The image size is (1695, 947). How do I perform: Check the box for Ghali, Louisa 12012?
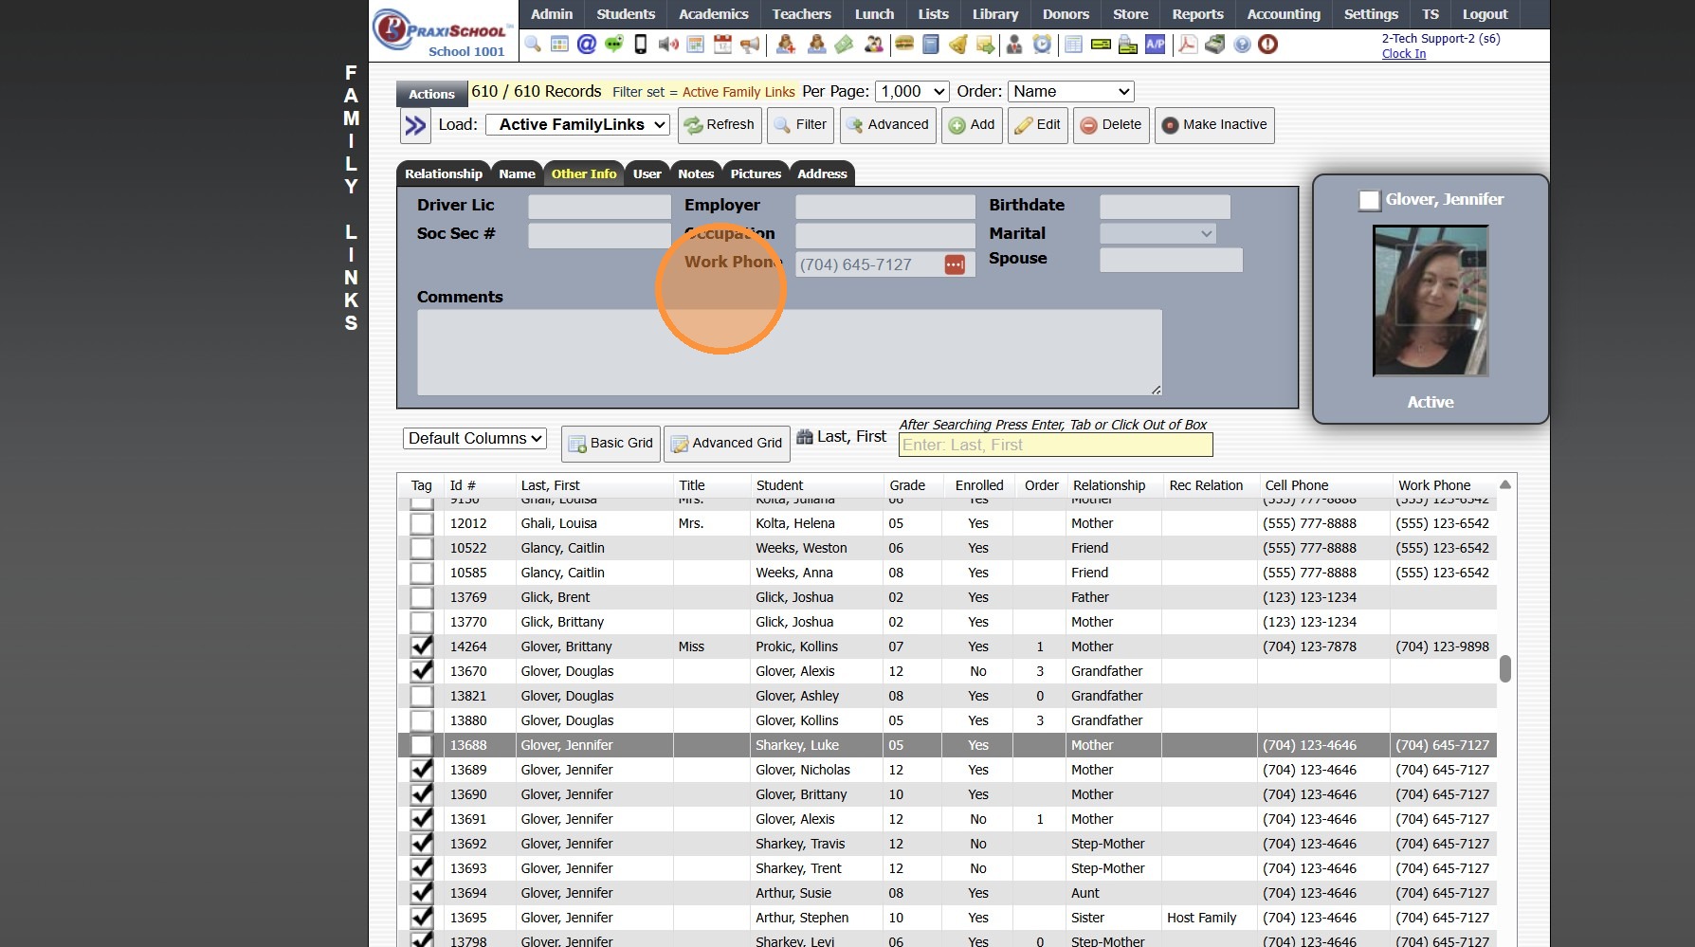[x=422, y=523]
